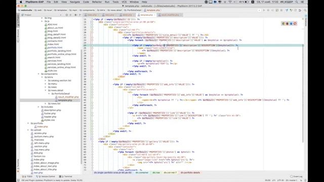The height and width of the screenshot is (182, 324).
Task: Click the Stop button in toolbar
Action: point(281,10)
